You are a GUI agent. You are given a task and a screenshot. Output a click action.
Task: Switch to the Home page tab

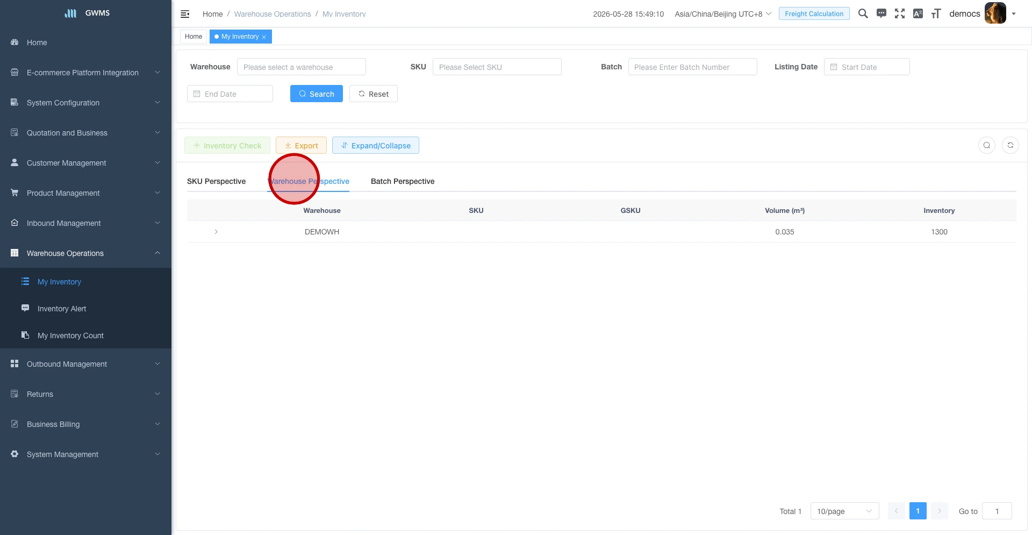193,37
